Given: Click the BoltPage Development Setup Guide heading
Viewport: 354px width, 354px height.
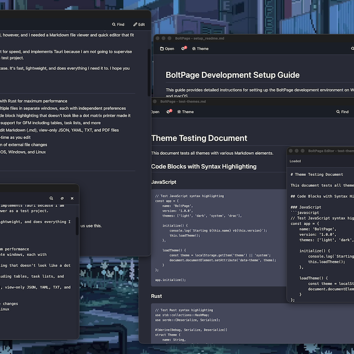Looking at the screenshot, I should pos(233,75).
